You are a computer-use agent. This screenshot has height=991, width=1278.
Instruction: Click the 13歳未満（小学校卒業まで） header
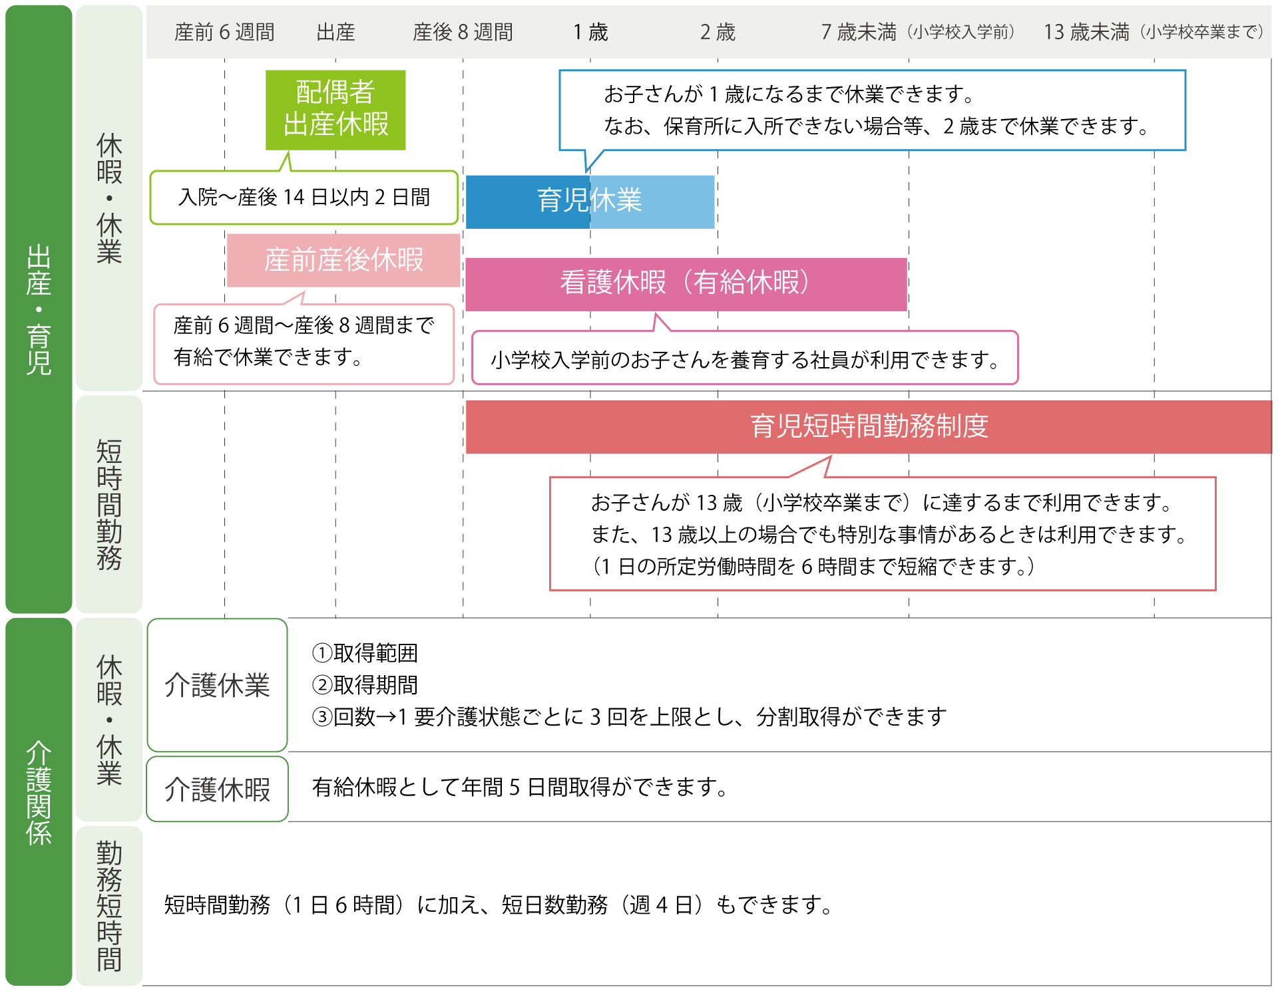point(1155,32)
